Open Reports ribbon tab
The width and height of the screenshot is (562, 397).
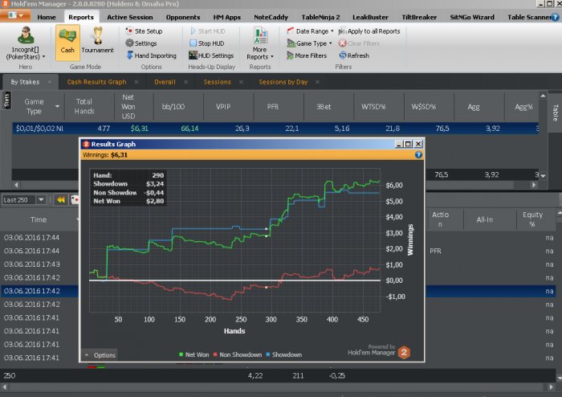click(81, 17)
